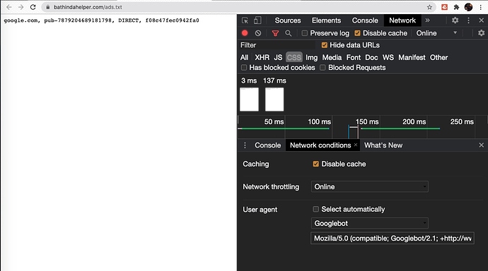Click the custom user agent string field
Viewport: 488px width, 271px height.
(392, 238)
